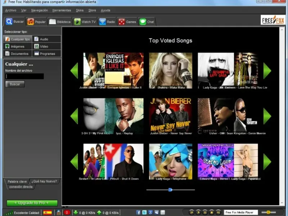288x216 pixels.
Task: Open the Buscar tab
Action: 14,22
